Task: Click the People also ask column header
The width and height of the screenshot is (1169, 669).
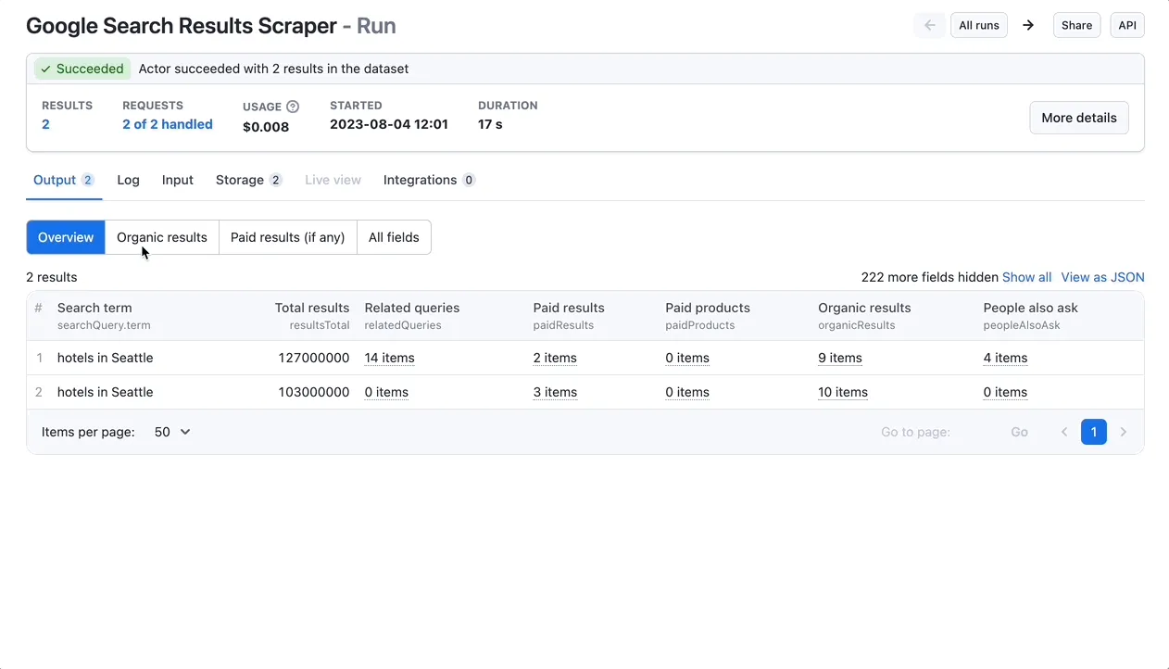Action: [x=1030, y=308]
